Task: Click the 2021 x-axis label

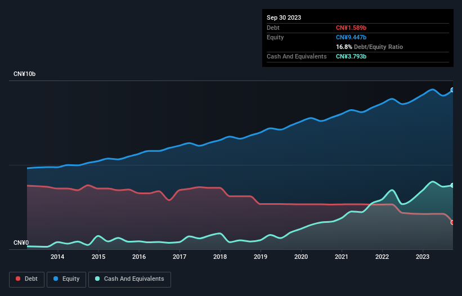Action: (x=342, y=257)
